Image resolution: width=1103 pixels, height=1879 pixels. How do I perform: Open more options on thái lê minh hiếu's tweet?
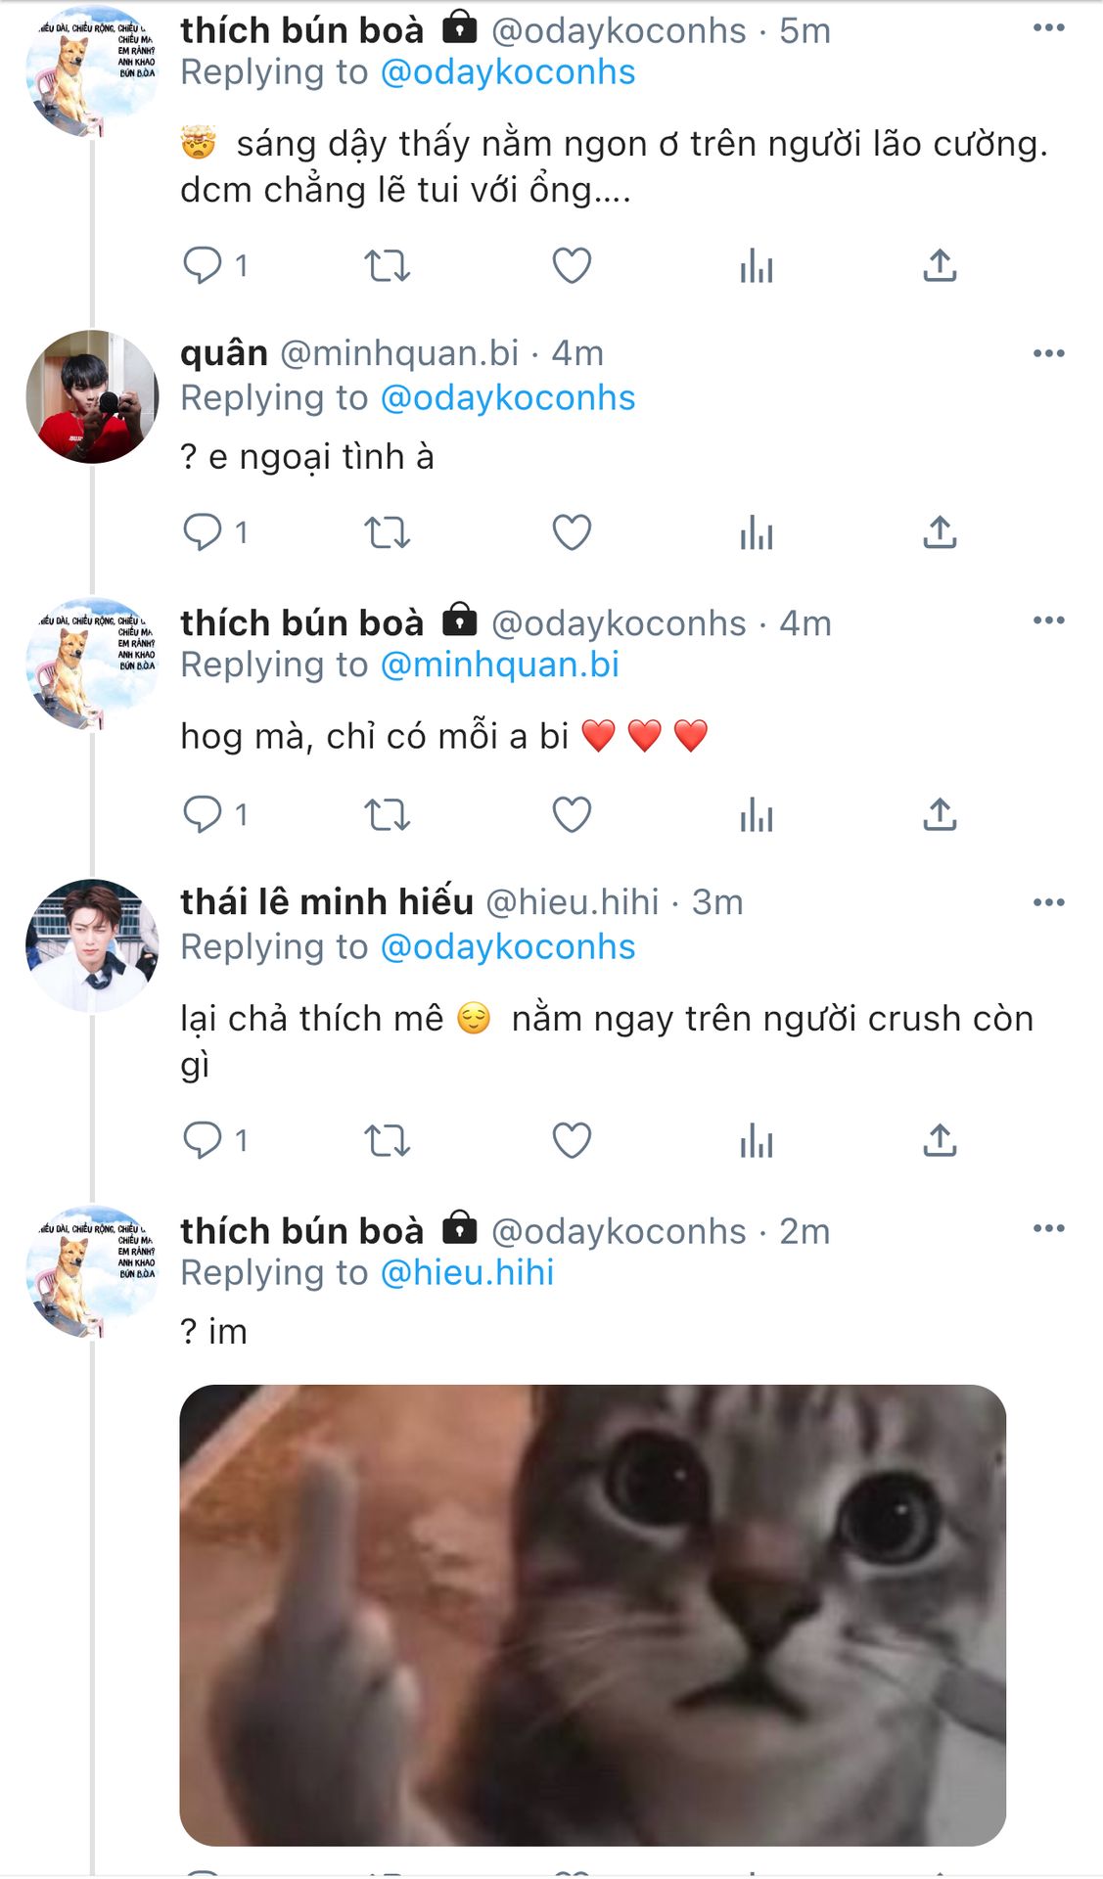pyautogui.click(x=1048, y=902)
